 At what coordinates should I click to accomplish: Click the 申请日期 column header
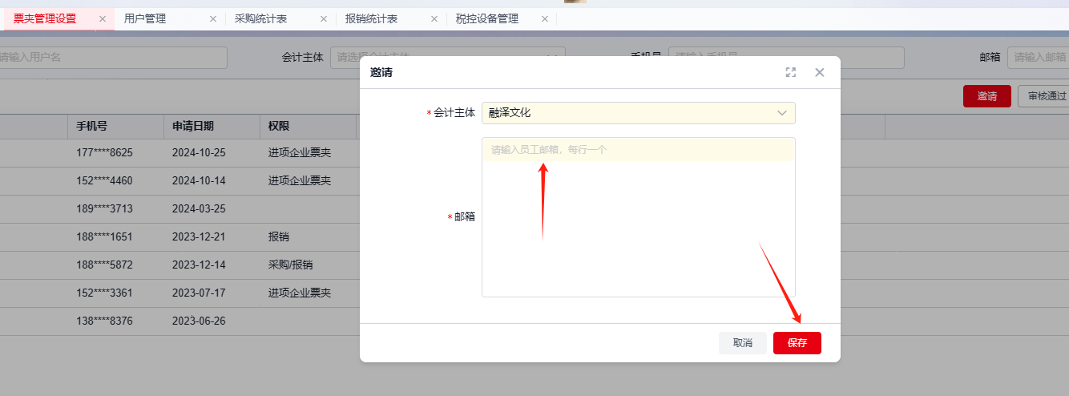point(193,127)
